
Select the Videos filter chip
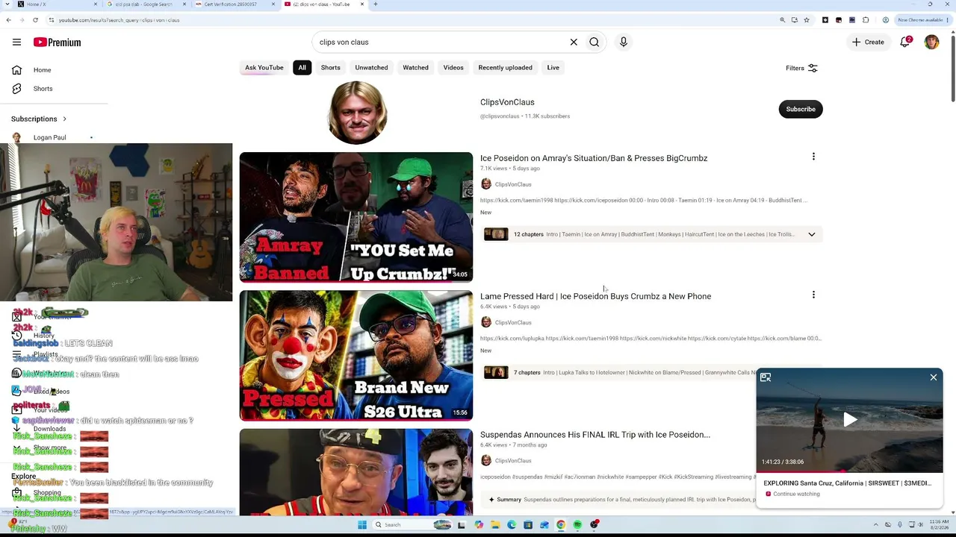(x=453, y=68)
